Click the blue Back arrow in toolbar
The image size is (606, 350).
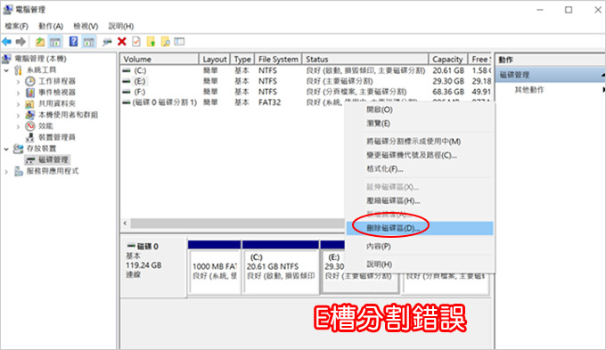tap(6, 42)
